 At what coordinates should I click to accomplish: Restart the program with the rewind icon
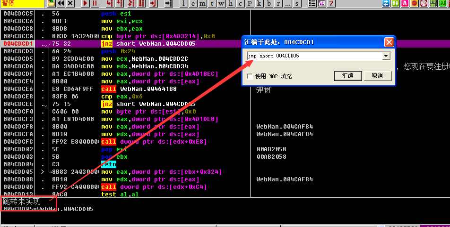(x=61, y=3)
